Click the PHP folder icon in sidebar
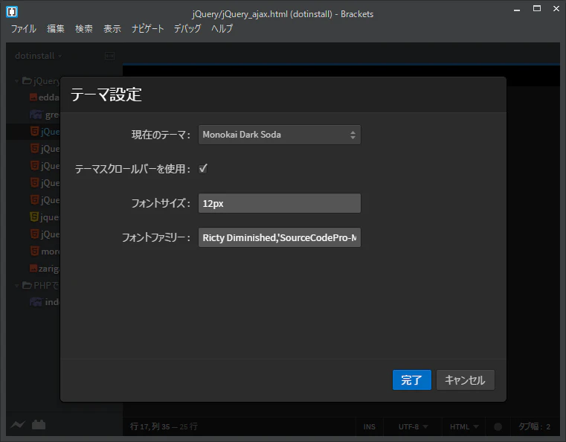The image size is (566, 442). tap(27, 285)
